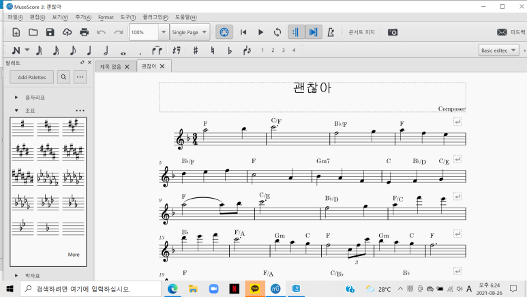The image size is (527, 297).
Task: Select quarter note duration
Action: tap(89, 51)
